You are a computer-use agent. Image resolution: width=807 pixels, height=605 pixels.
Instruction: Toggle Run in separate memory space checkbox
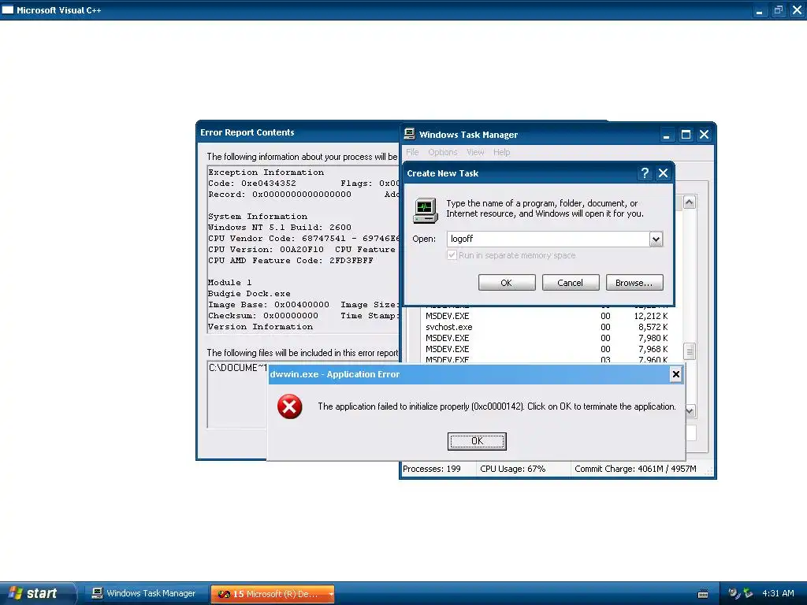452,255
